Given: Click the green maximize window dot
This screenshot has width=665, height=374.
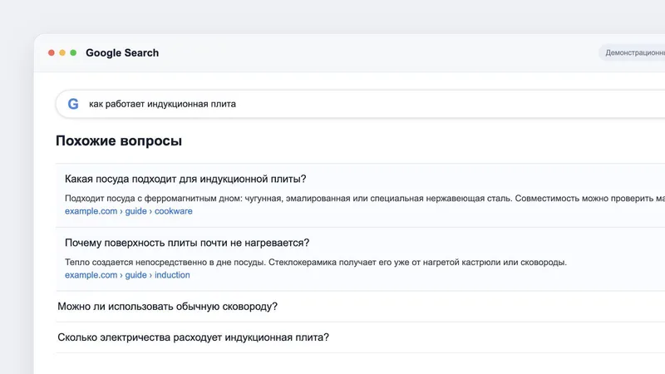Looking at the screenshot, I should 73,52.
